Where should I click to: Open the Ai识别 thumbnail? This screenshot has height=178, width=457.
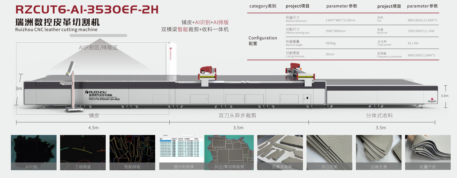34,152
